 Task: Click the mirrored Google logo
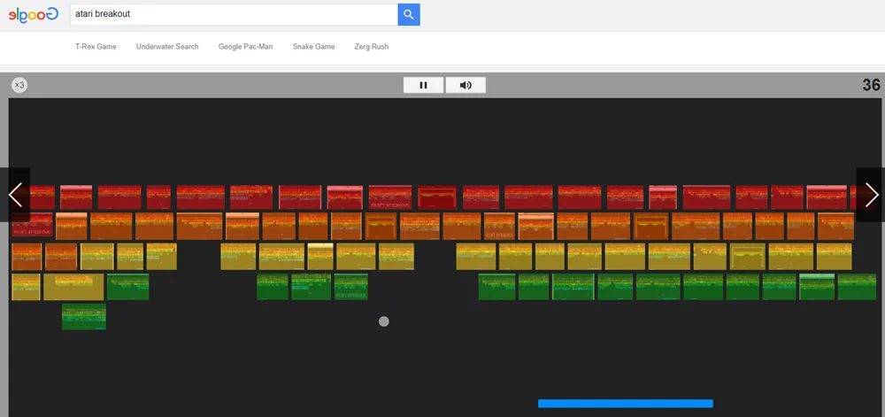coord(34,15)
